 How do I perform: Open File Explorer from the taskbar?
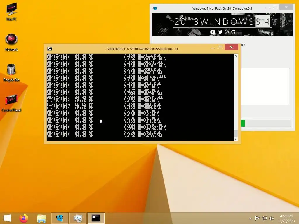click(41, 218)
